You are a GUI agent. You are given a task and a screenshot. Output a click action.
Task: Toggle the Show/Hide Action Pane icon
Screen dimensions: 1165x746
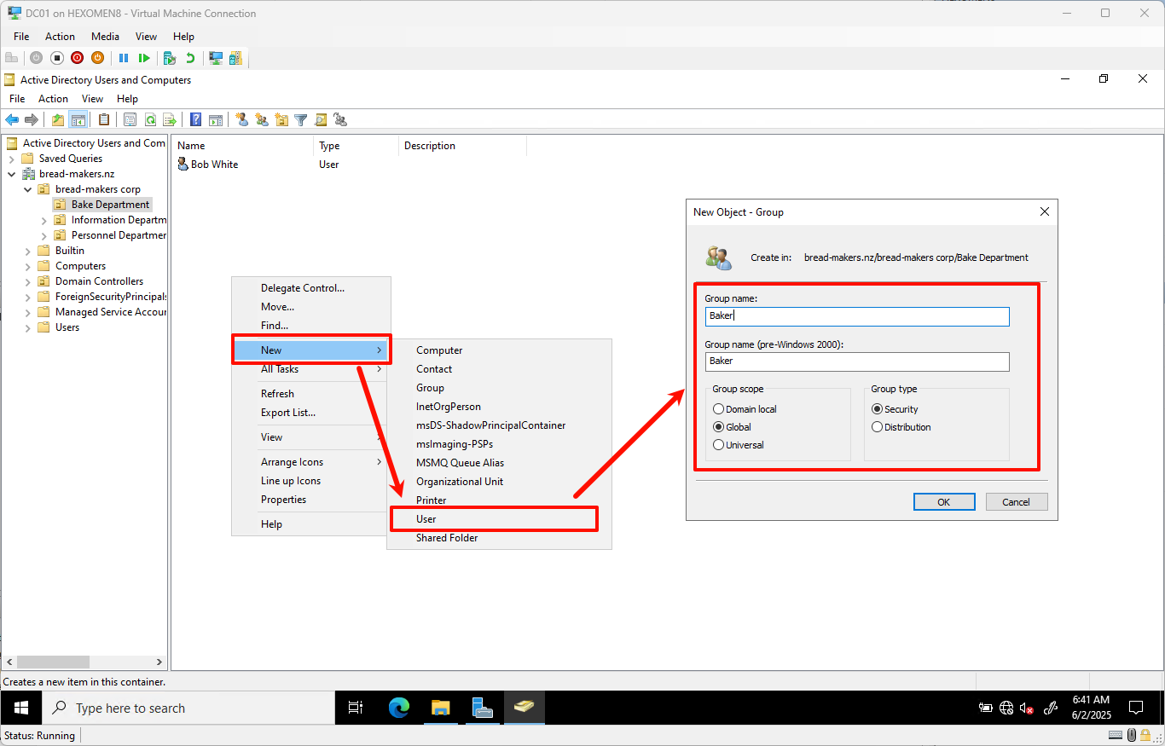point(216,120)
